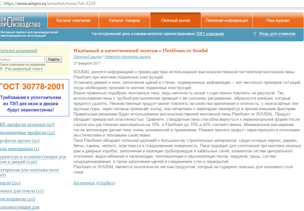Click the Оконное производство site logo
This screenshot has width=304, height=211.
[20, 22]
